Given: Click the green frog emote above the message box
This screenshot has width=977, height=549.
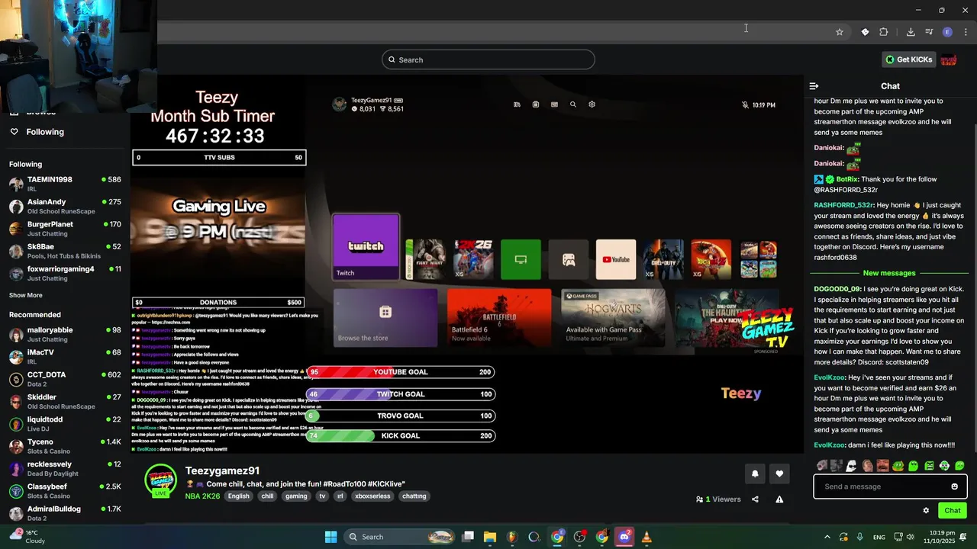Looking at the screenshot, I should click(898, 465).
